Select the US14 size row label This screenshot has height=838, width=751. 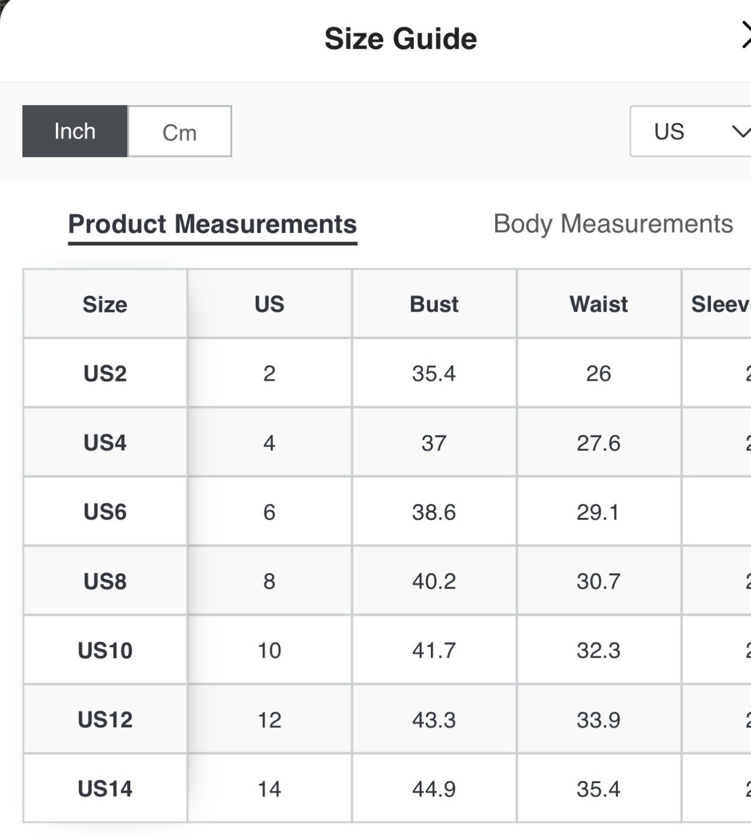coord(105,788)
